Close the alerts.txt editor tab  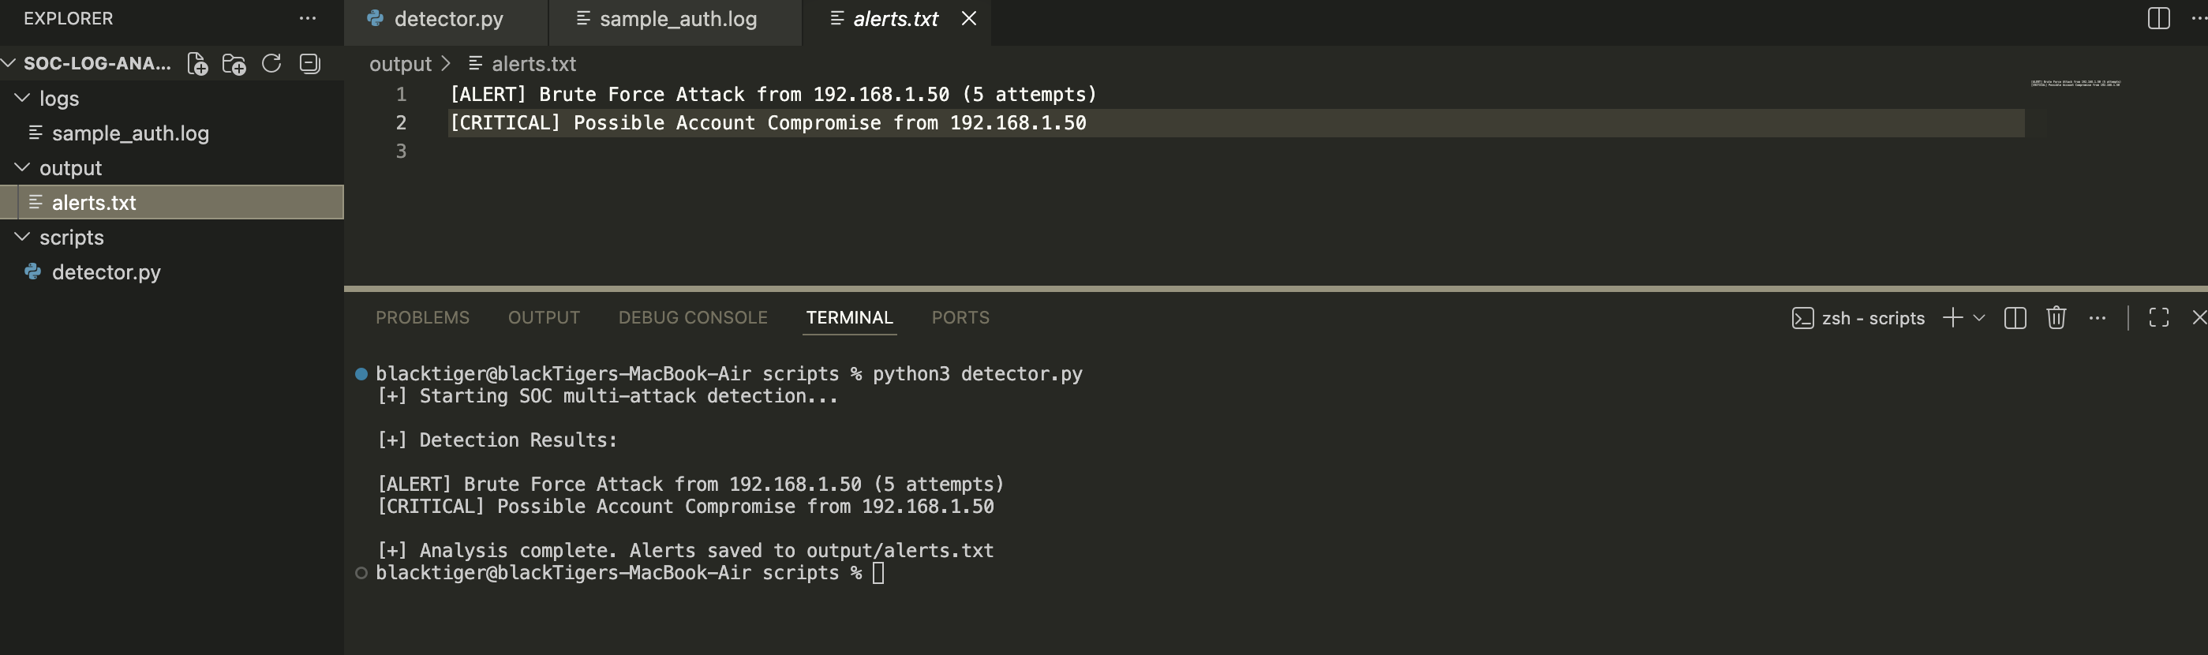pyautogui.click(x=968, y=18)
